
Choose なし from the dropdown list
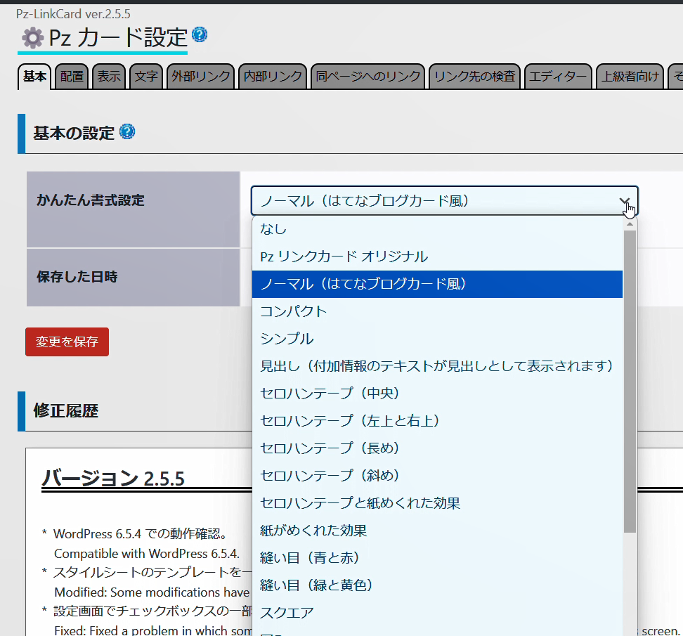click(x=273, y=229)
